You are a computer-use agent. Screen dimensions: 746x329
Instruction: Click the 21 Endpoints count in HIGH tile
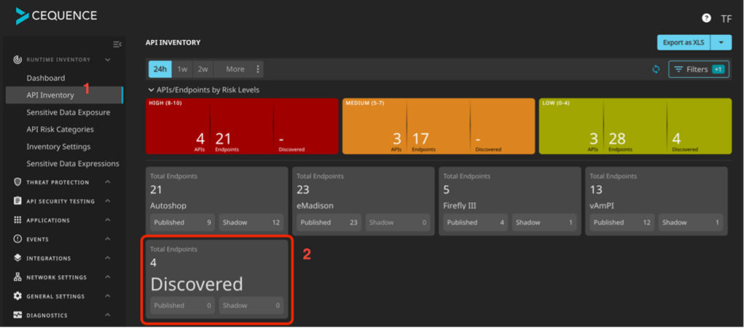tap(223, 139)
